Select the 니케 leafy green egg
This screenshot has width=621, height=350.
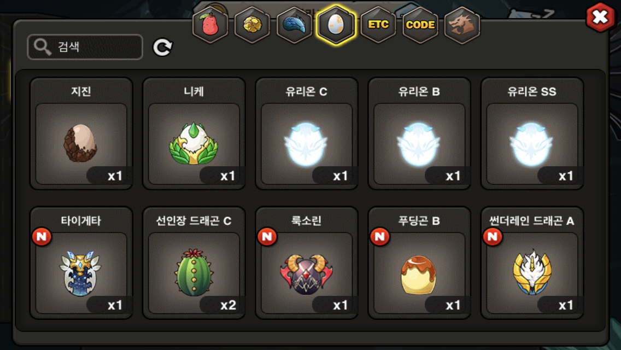194,133
